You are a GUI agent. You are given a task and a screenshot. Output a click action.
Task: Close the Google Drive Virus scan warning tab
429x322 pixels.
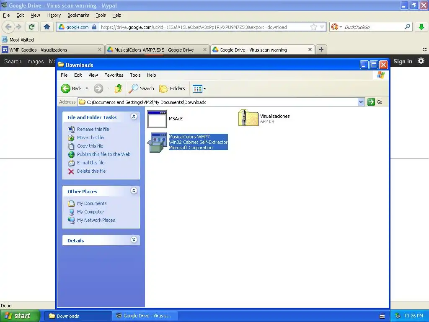pyautogui.click(x=310, y=49)
